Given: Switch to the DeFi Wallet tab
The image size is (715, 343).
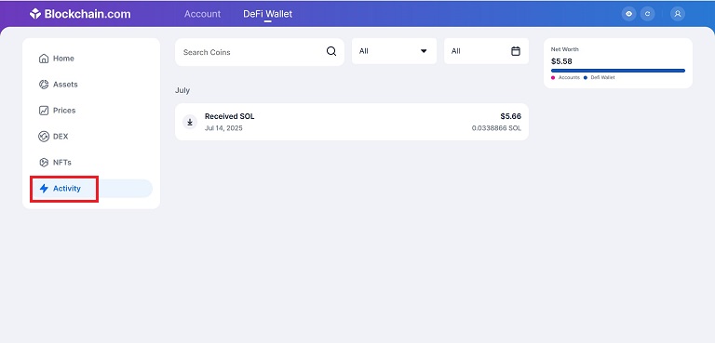Looking at the screenshot, I should pos(268,14).
